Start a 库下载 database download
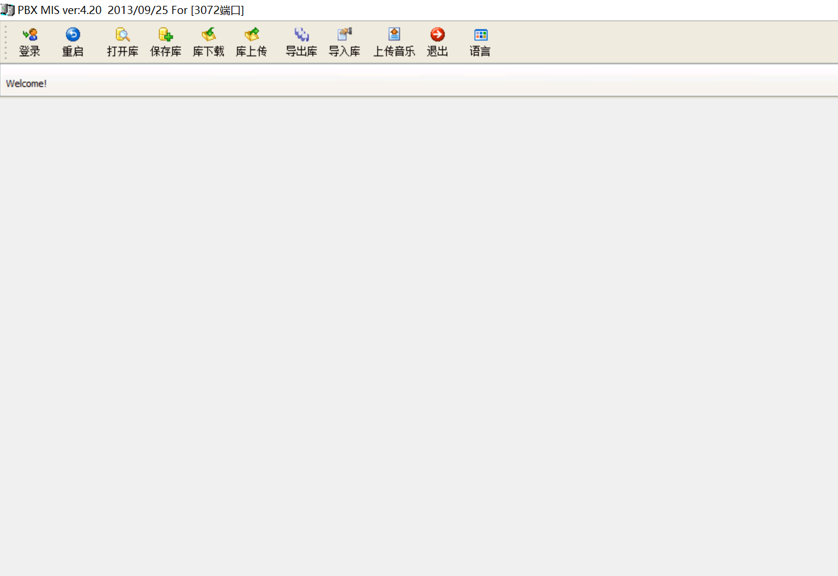This screenshot has height=576, width=838. coord(209,43)
